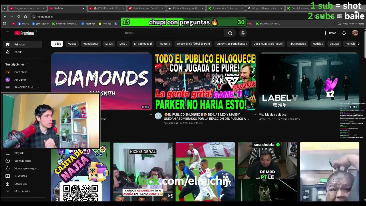Select Entrevistas periodísticas chip

[x=232, y=44]
